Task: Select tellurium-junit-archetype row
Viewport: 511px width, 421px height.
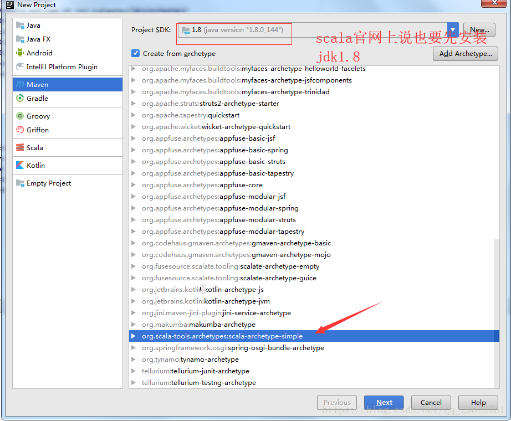Action: [x=314, y=371]
